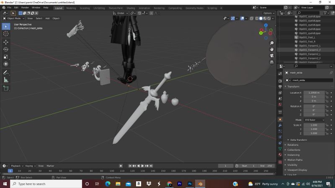Switch to Modeling workspace tab
Screen dimensions: 335x188
click(x=71, y=8)
